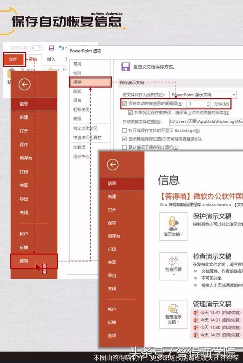The width and height of the screenshot is (243, 363).
Task: Click the Undo arrow in quick access toolbar
Action: point(62,48)
